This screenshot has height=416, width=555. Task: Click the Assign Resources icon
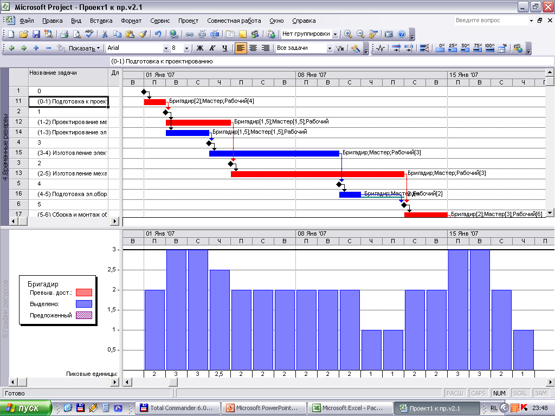(x=255, y=34)
